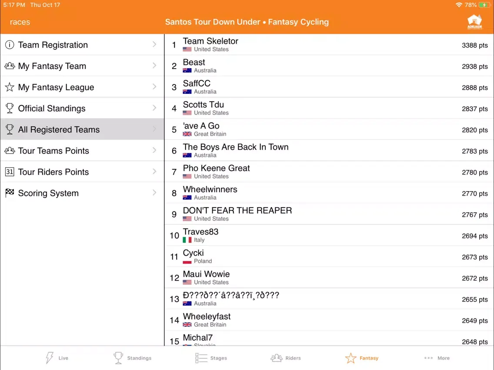Tap the lightning bolt Live icon
Viewport: 494px width, 370px height.
[x=50, y=358]
